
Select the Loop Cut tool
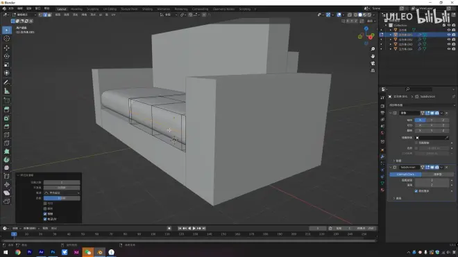click(7, 135)
